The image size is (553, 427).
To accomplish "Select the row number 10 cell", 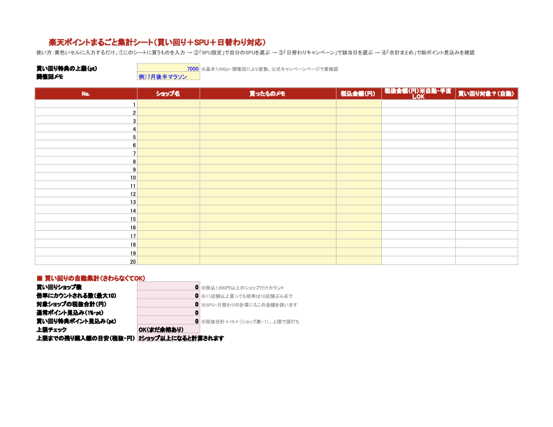I will pyautogui.click(x=86, y=177).
